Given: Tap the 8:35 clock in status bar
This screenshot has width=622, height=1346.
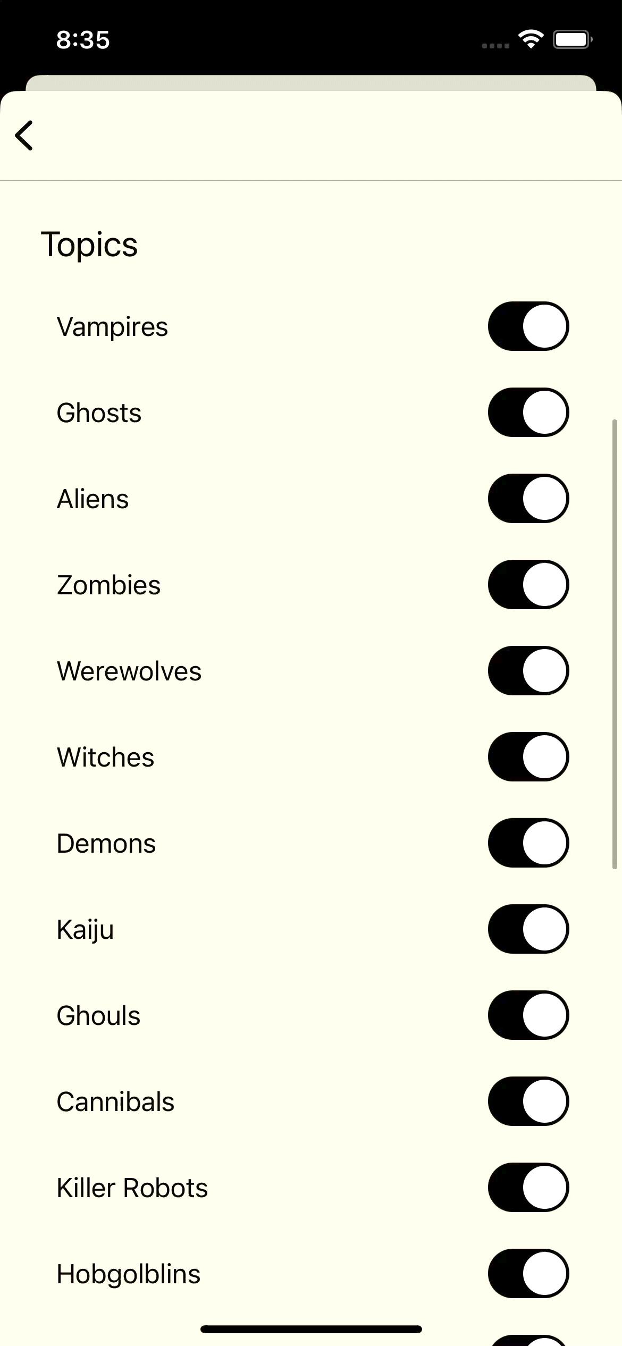Looking at the screenshot, I should (x=83, y=40).
